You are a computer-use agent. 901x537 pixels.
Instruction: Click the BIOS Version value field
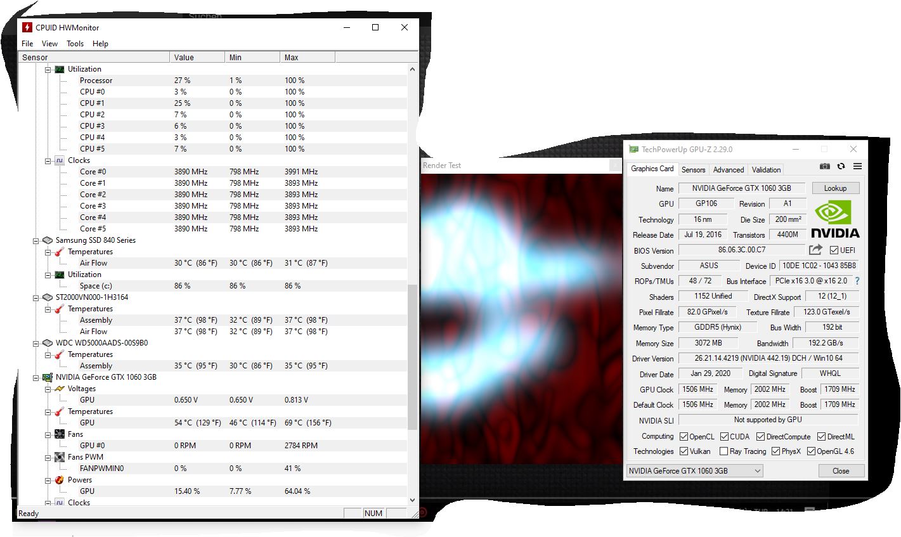[741, 250]
